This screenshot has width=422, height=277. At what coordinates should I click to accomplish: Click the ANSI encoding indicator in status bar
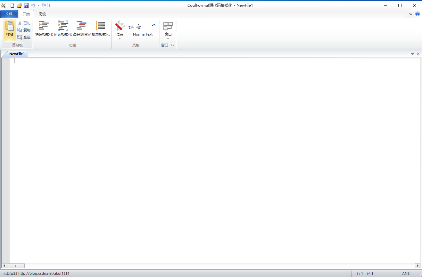click(406, 273)
